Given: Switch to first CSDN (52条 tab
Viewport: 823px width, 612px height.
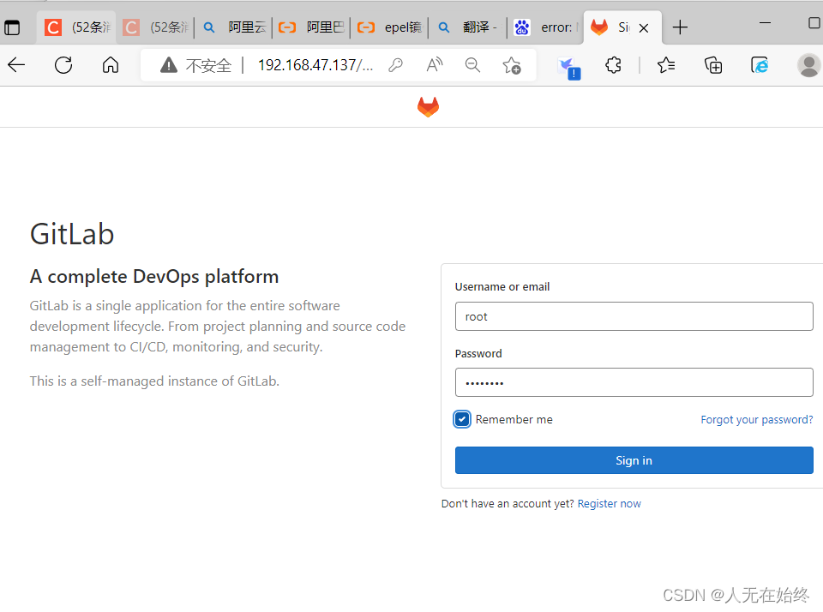Looking at the screenshot, I should point(76,27).
